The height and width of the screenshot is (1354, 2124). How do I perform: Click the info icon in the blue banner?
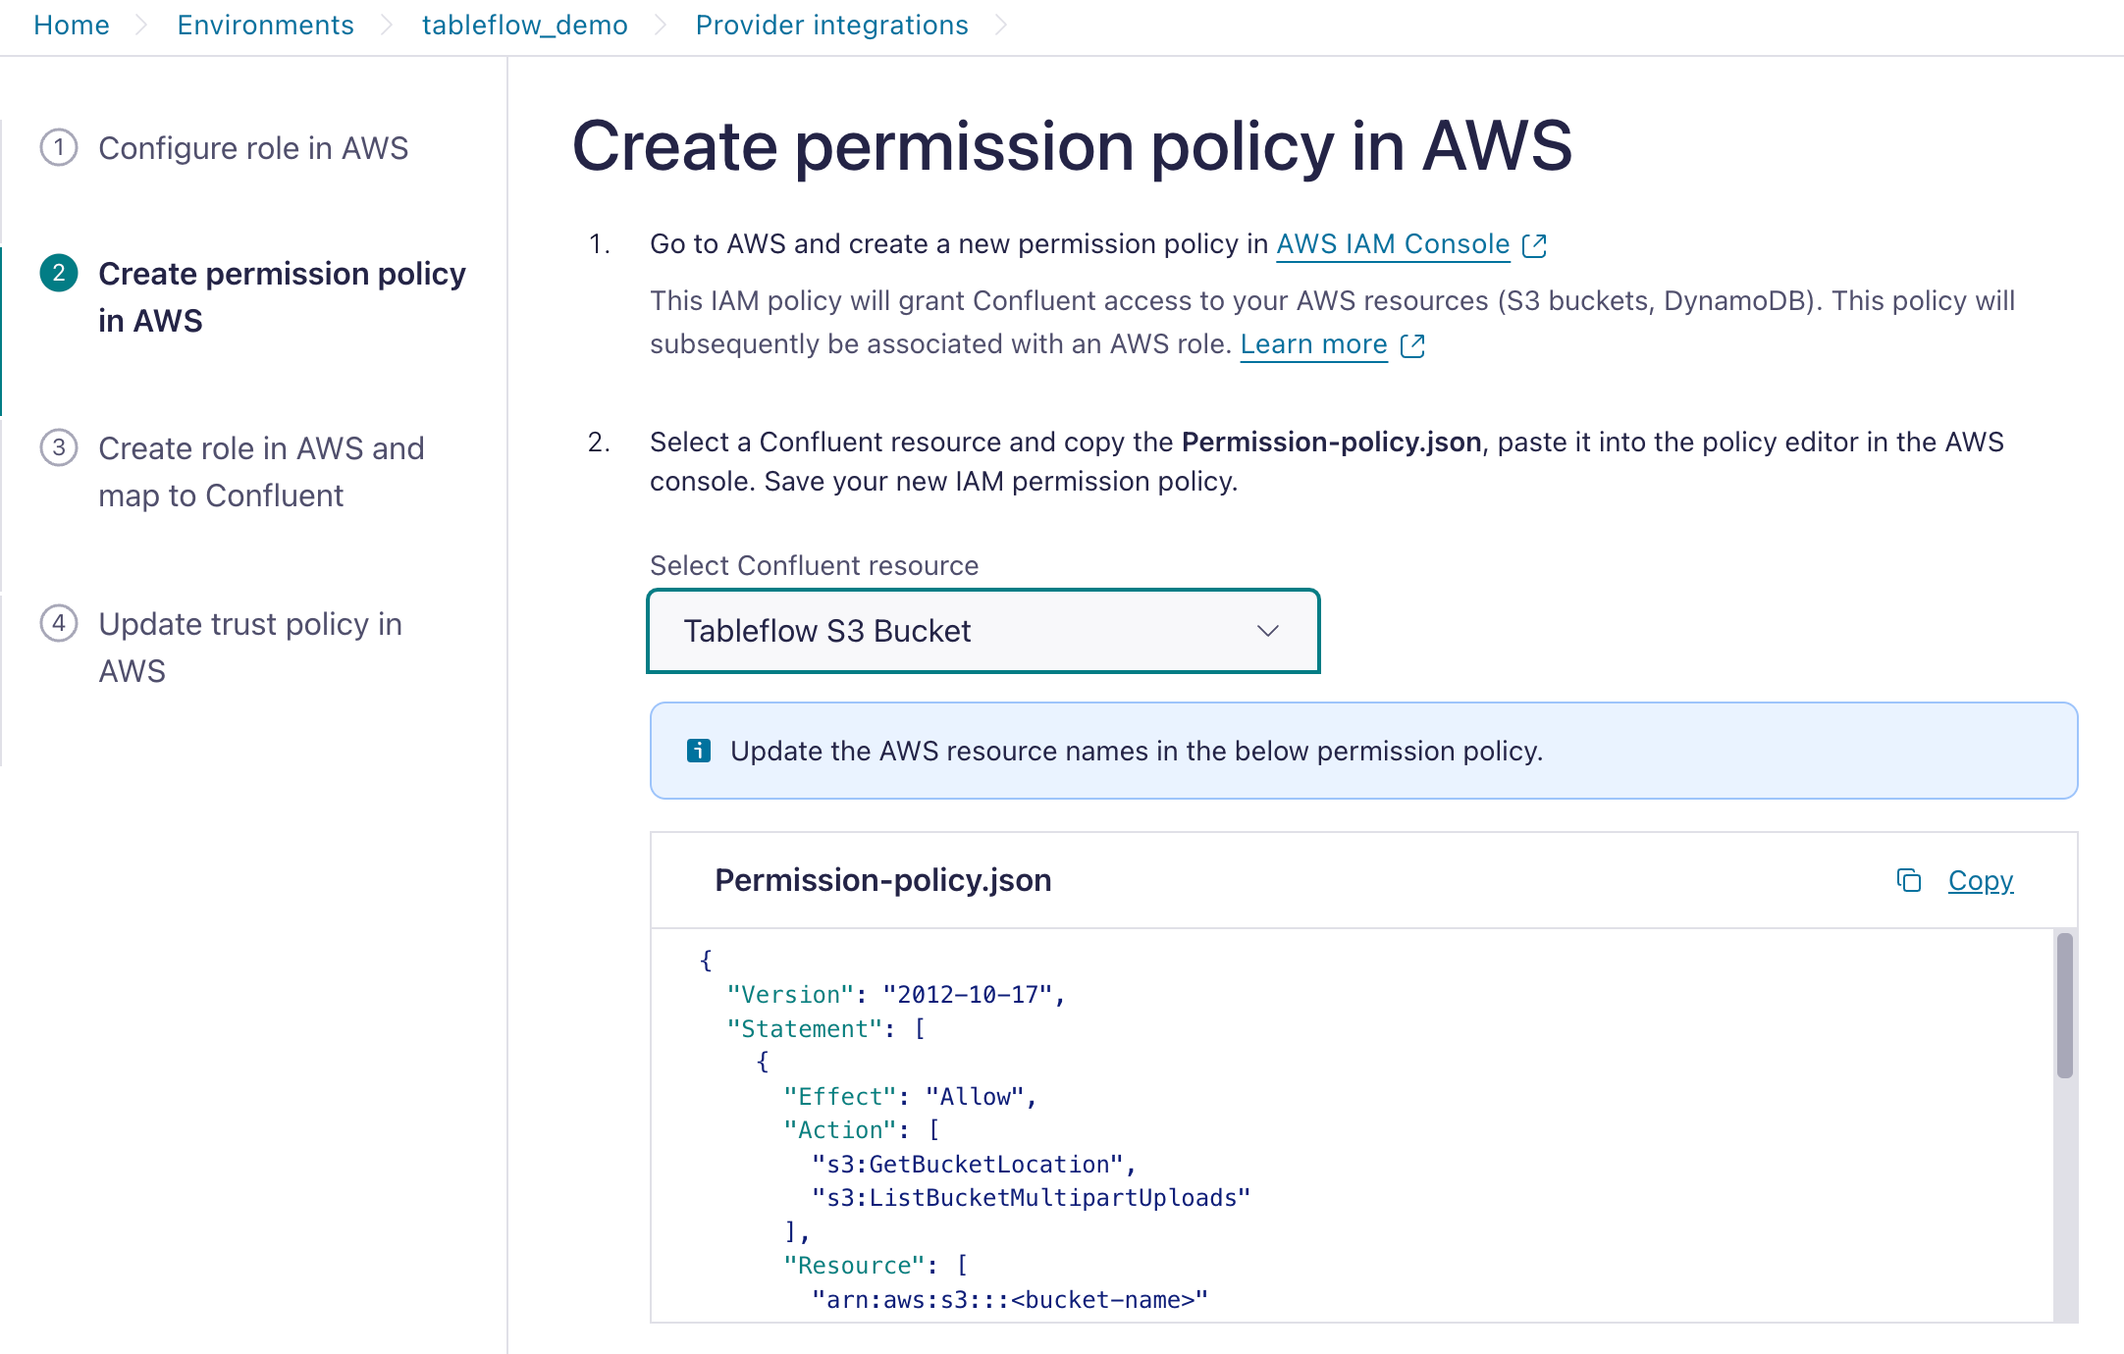coord(699,751)
